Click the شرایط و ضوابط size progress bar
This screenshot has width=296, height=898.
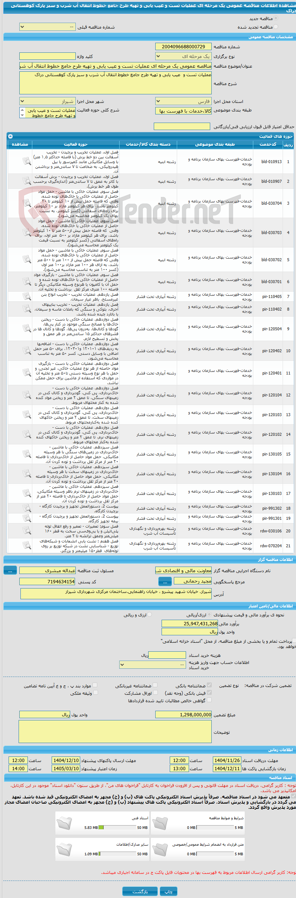(x=215, y=827)
